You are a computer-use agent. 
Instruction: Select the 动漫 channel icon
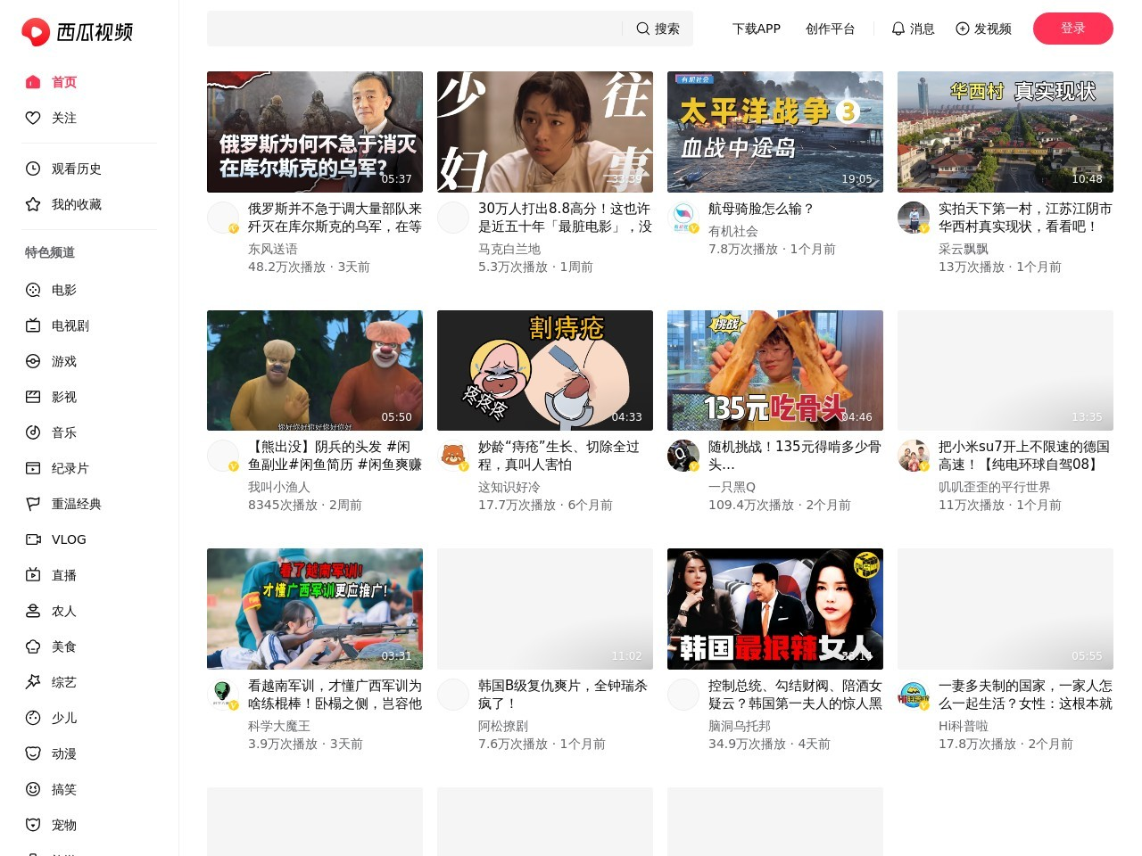[x=33, y=753]
